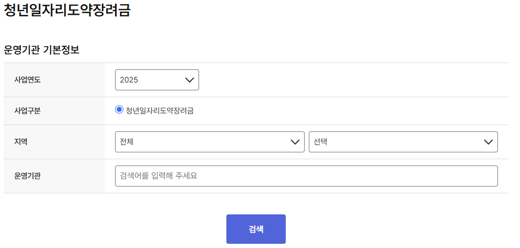Click the 청년일자리도약장려금 page title
The image size is (520, 248).
(x=67, y=9)
